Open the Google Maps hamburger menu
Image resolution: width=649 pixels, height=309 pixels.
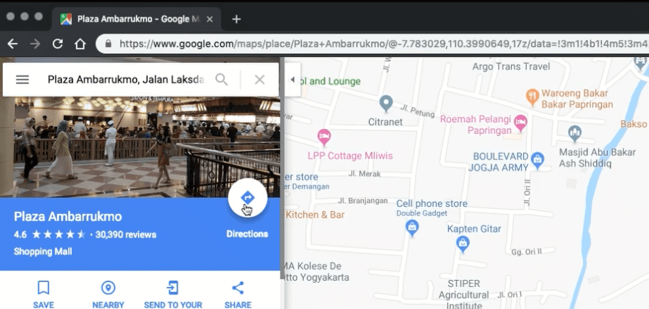[22, 79]
